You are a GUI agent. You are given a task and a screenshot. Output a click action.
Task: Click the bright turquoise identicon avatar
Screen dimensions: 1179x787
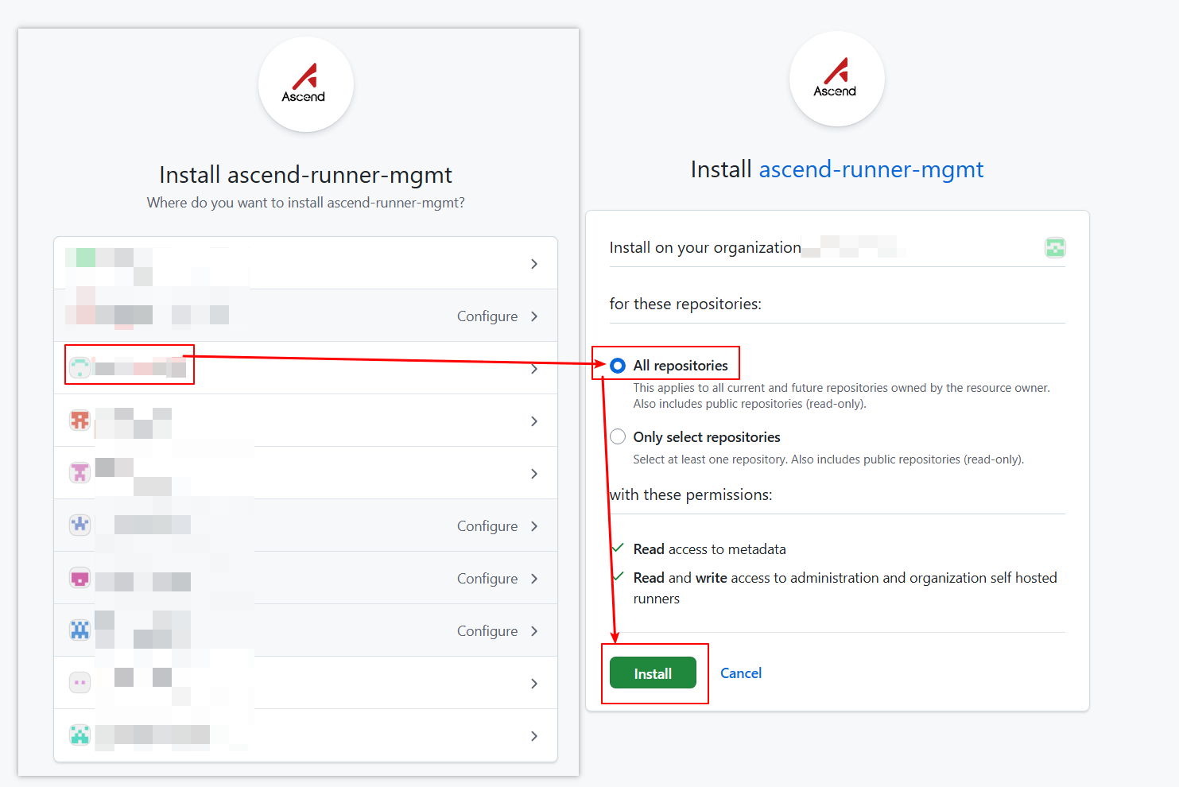pyautogui.click(x=80, y=735)
